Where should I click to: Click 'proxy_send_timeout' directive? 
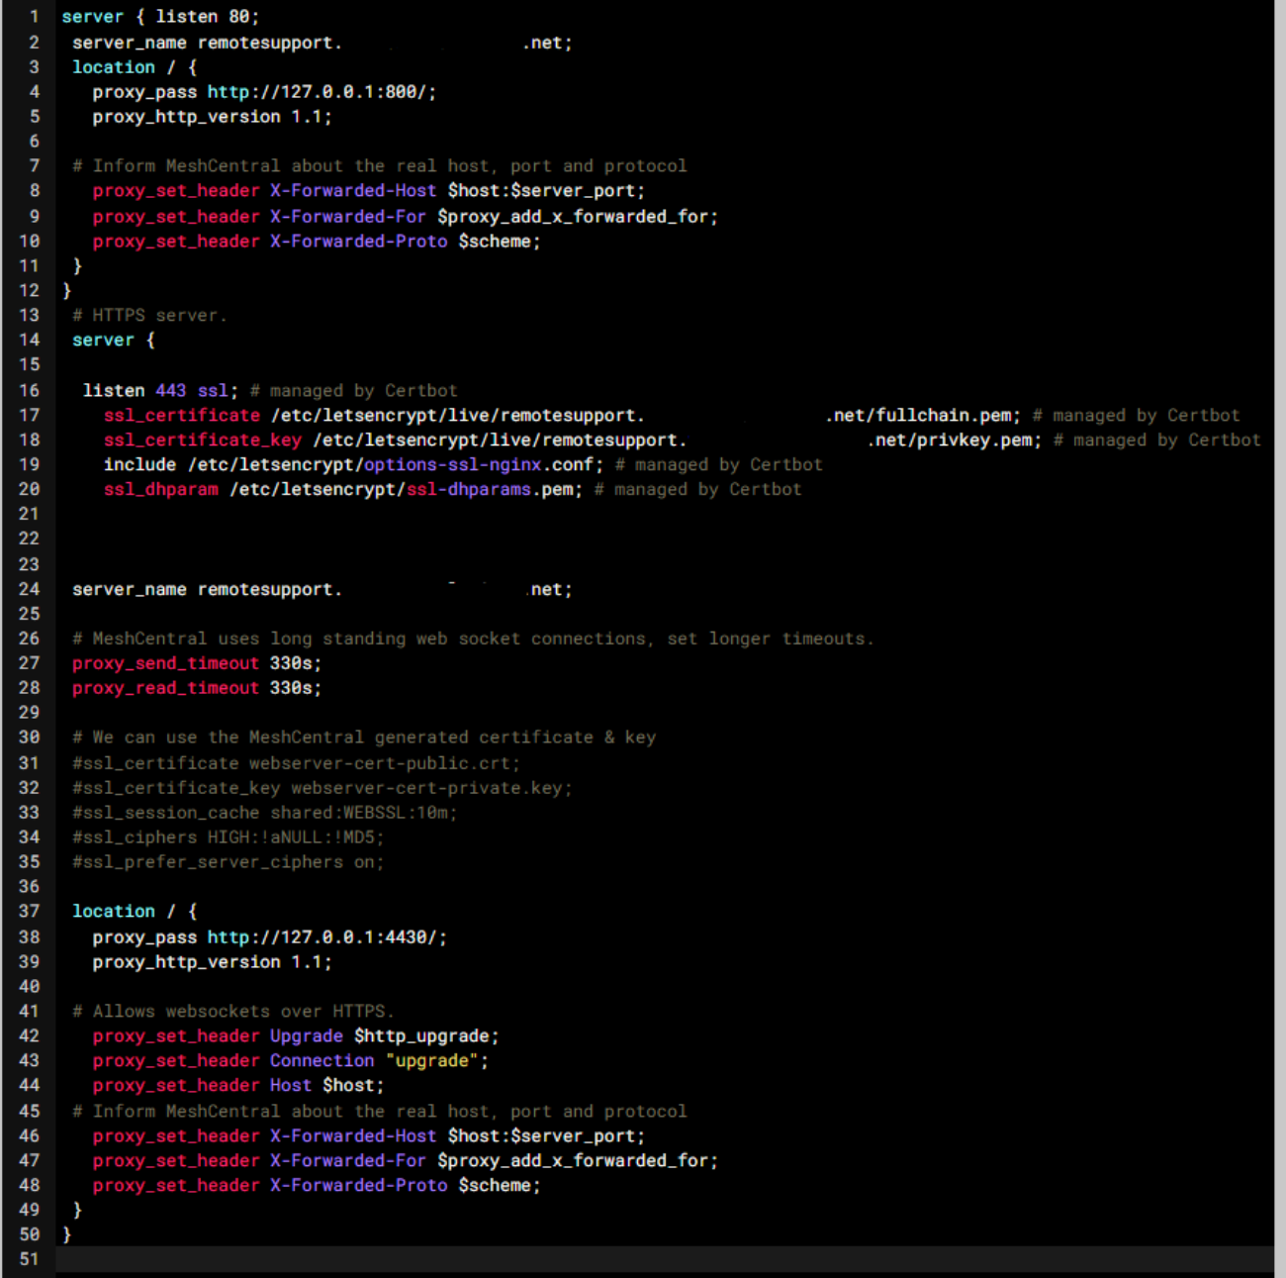coord(166,664)
